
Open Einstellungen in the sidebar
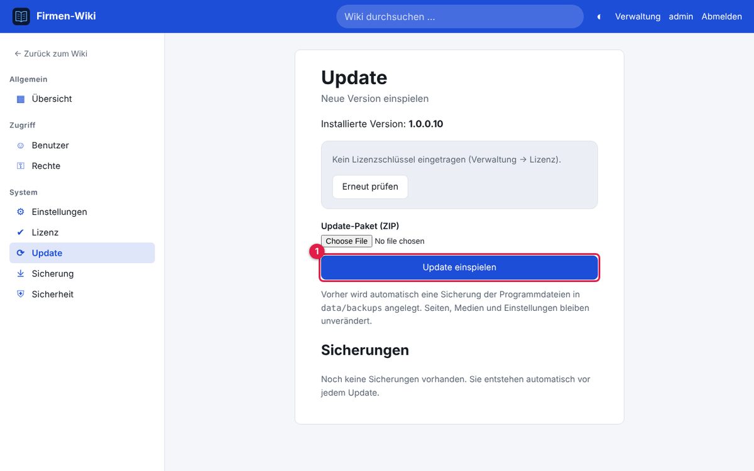(82, 212)
